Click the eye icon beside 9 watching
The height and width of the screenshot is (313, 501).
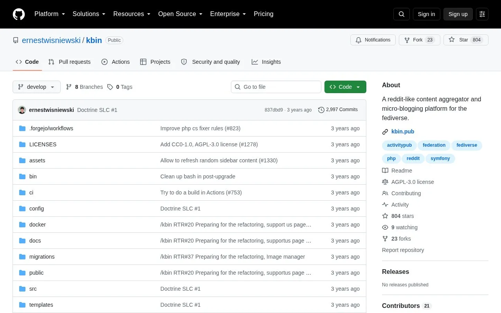click(385, 227)
